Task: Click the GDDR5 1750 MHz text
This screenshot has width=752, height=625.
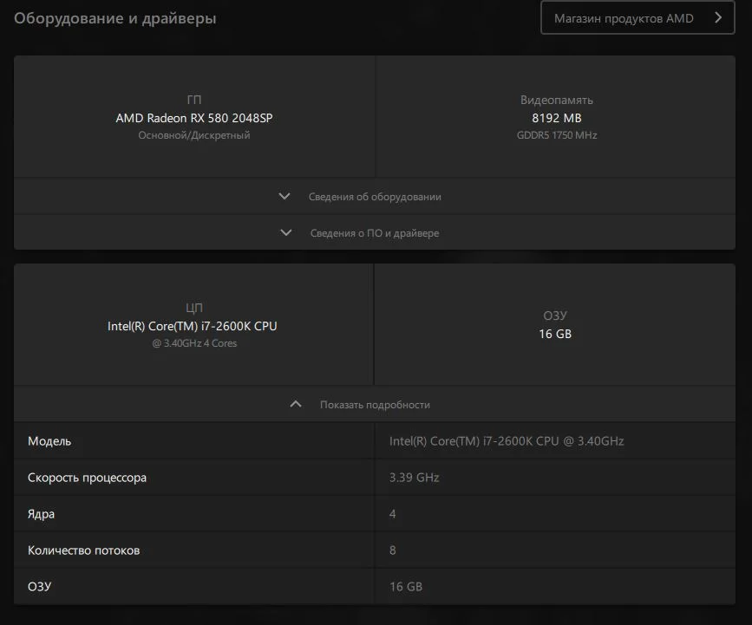Action: (x=557, y=135)
